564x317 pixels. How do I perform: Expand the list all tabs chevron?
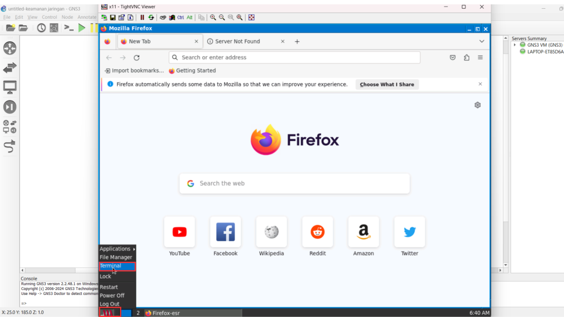pyautogui.click(x=481, y=41)
